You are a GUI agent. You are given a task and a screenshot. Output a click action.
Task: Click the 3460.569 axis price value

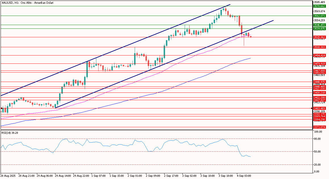tap(320, 75)
